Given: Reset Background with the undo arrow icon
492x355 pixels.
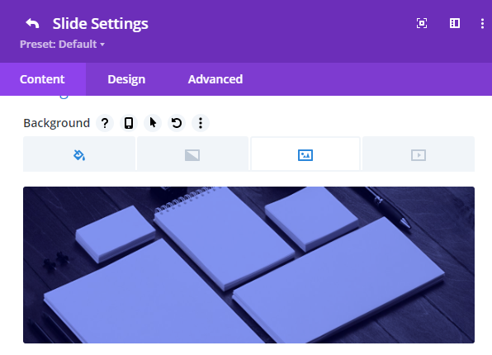Looking at the screenshot, I should click(x=177, y=123).
